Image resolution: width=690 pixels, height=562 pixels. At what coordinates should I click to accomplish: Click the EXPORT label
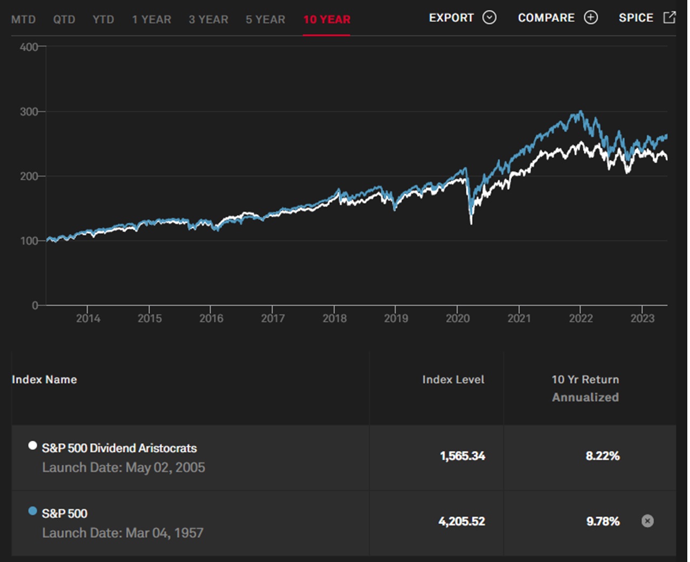[451, 18]
